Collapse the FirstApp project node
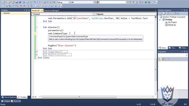Viewport: 189px width, 106px height. coord(160,20)
